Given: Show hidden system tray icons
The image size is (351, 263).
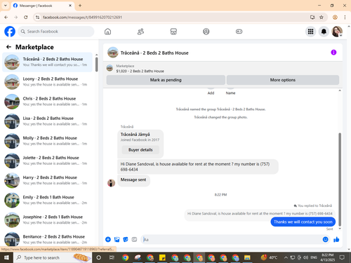Looking at the screenshot, I should click(x=286, y=257).
